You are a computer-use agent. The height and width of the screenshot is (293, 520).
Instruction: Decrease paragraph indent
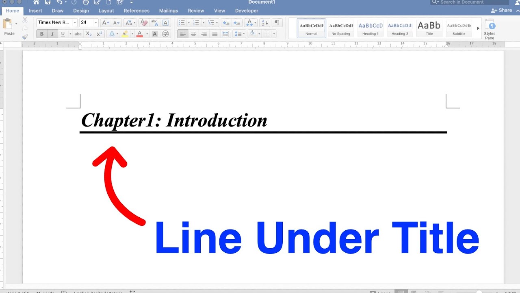[226, 23]
